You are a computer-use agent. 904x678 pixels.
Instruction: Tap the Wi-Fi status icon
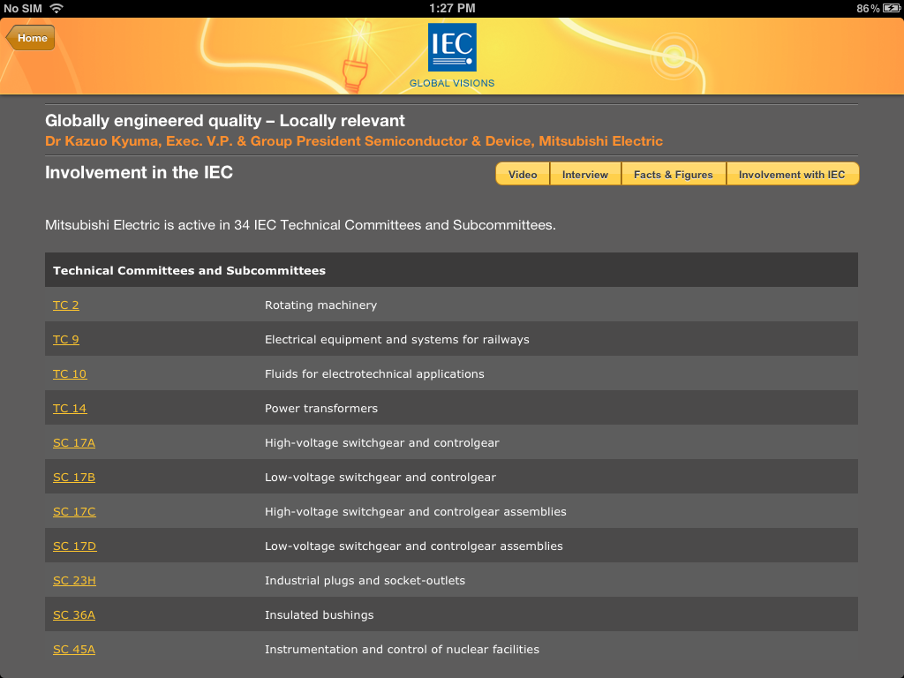tap(56, 8)
